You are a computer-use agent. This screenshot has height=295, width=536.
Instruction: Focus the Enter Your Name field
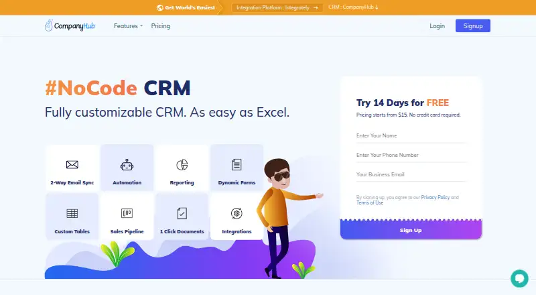point(411,135)
